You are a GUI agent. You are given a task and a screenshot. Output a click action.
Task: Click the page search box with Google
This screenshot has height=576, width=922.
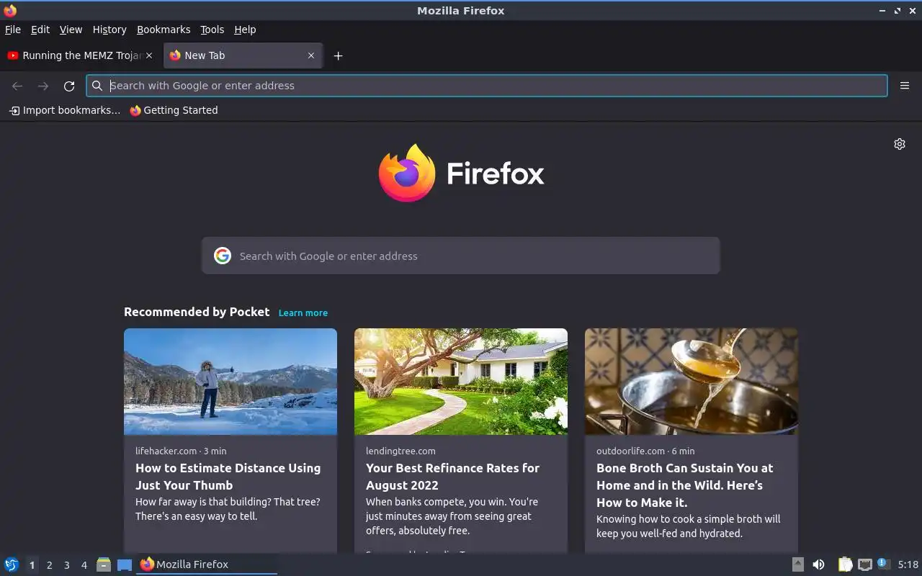[461, 256]
